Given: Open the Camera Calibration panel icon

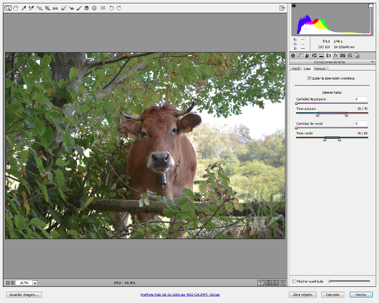Looking at the screenshot, I should click(x=343, y=55).
